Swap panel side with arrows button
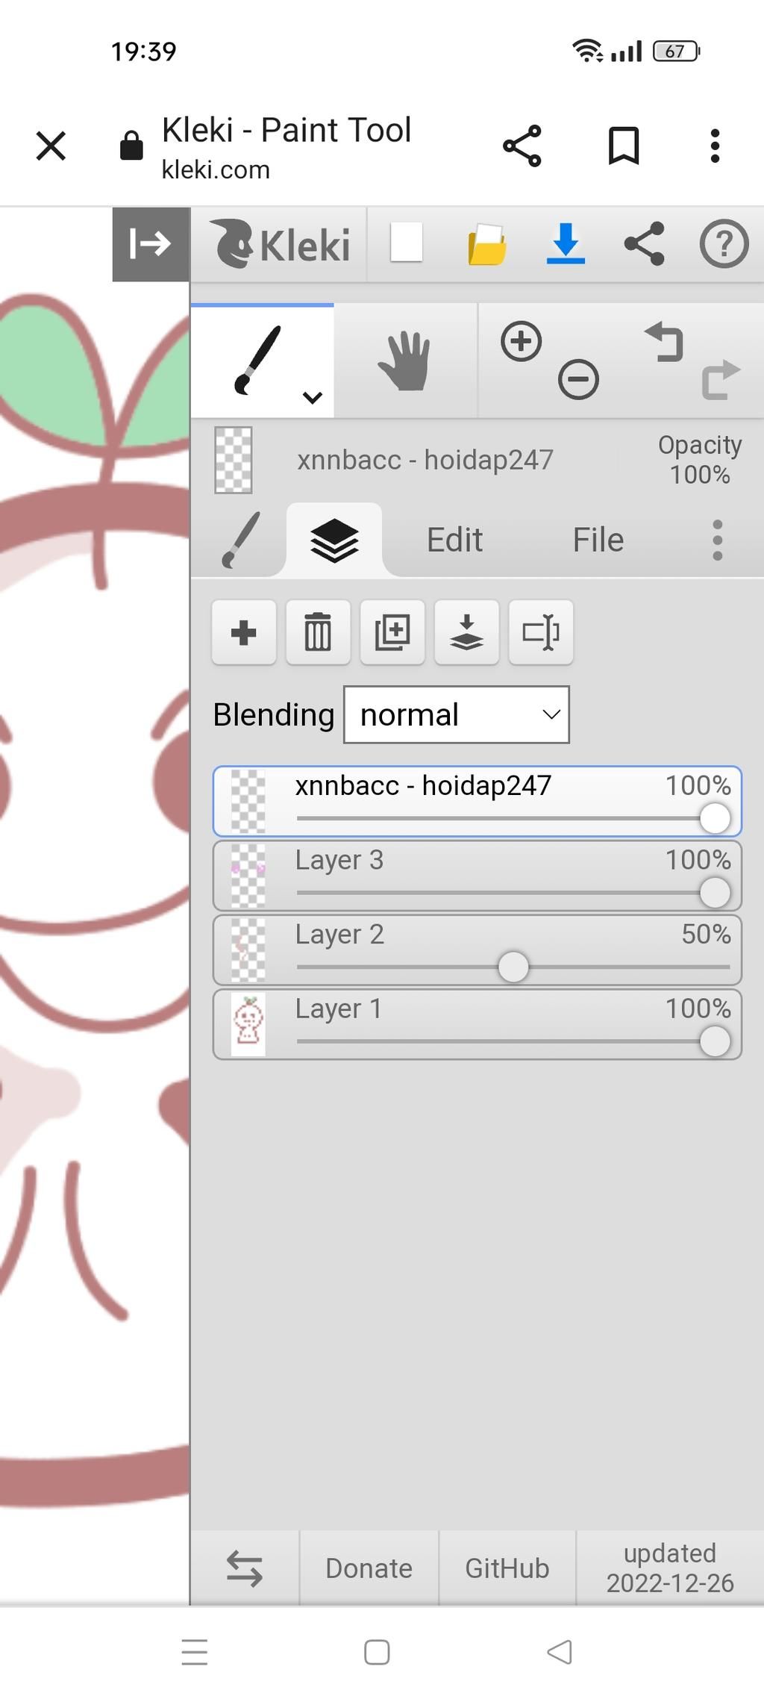Image resolution: width=764 pixels, height=1699 pixels. click(x=245, y=1568)
